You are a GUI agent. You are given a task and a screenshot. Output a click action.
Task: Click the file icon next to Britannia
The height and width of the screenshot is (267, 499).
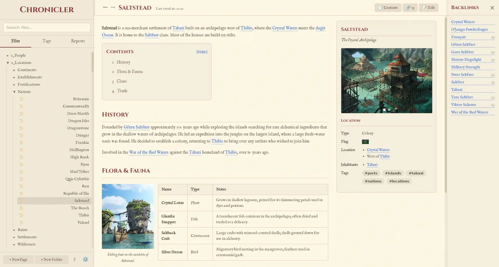[22, 99]
